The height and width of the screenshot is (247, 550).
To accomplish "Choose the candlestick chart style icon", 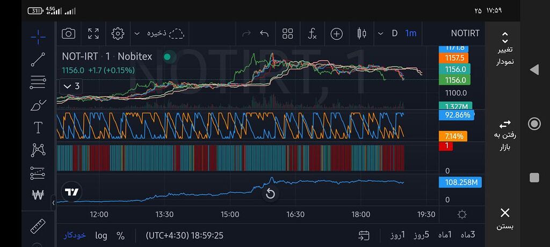I will point(361,33).
